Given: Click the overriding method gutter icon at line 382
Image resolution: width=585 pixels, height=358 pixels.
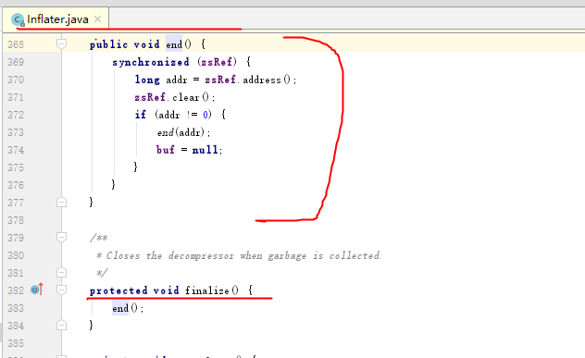Looking at the screenshot, I should [x=37, y=289].
